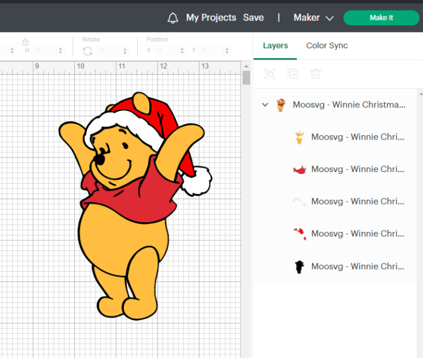Viewport: 423px width, 358px height.
Task: Click the red shirt layer thumbnail
Action: (300, 170)
